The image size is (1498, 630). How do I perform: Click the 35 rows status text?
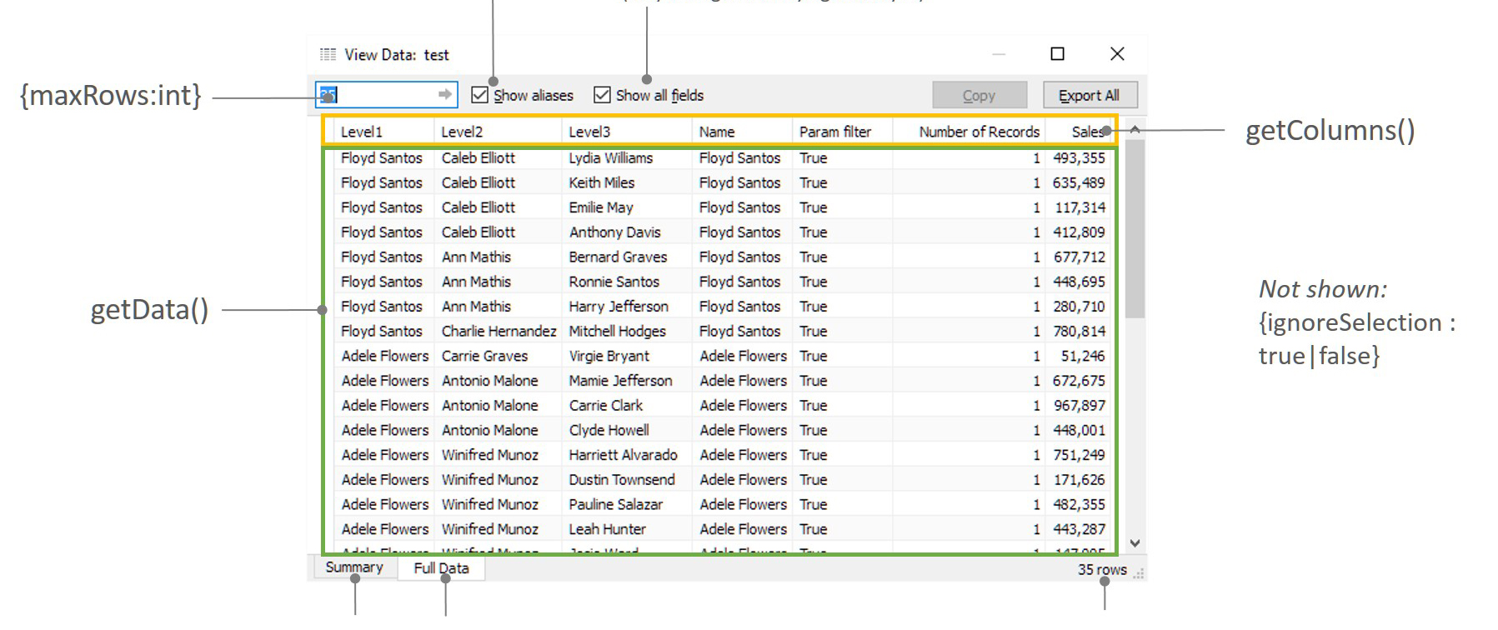point(1102,570)
